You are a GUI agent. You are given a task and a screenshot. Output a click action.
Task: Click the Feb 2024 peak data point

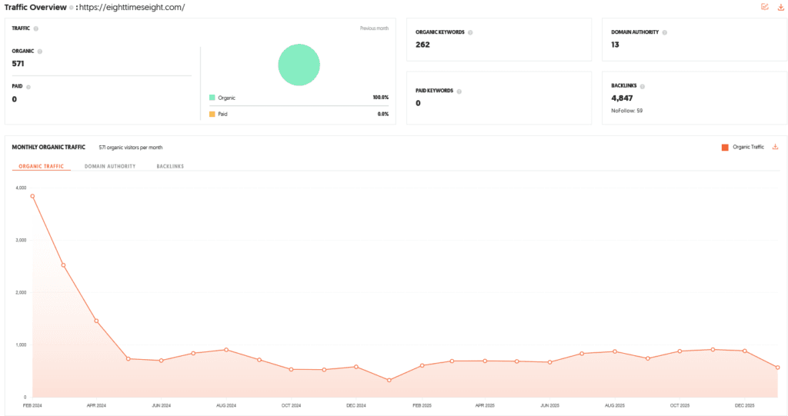click(32, 196)
